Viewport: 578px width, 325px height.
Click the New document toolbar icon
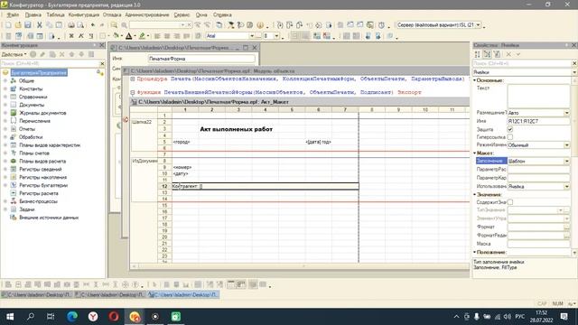(8, 25)
